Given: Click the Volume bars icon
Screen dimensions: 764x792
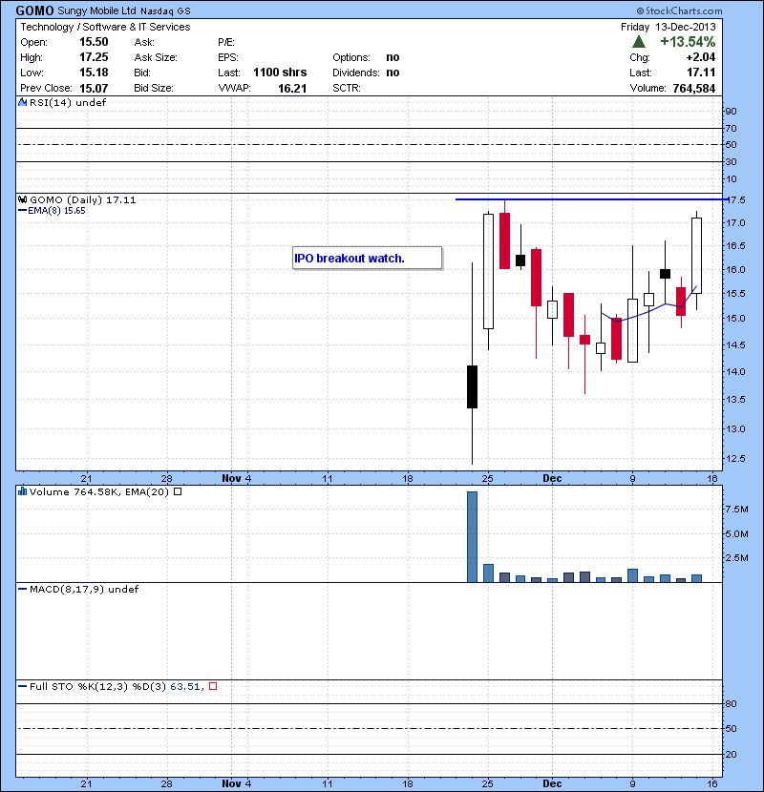Looking at the screenshot, I should (x=22, y=491).
